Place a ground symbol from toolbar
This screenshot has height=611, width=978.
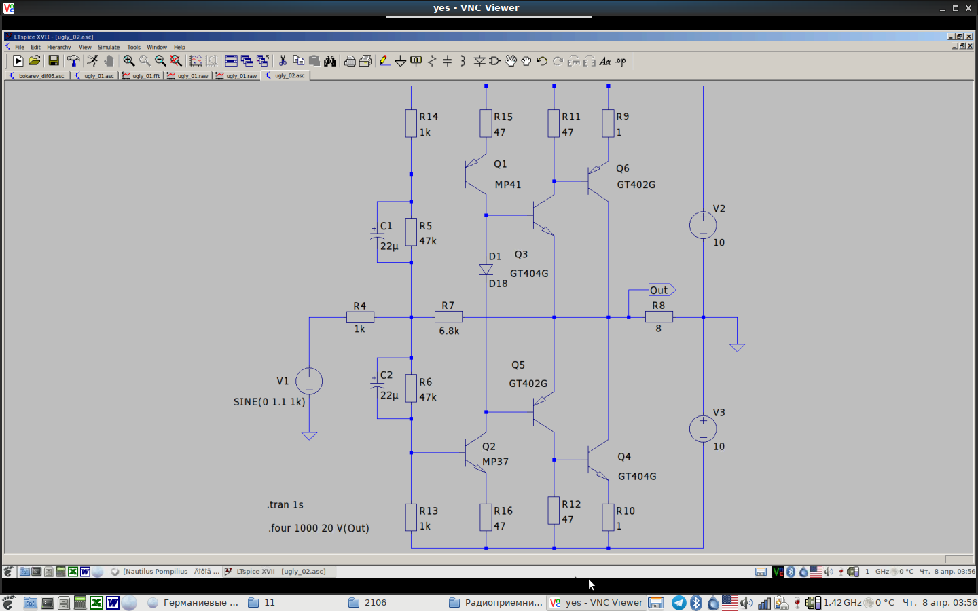400,61
